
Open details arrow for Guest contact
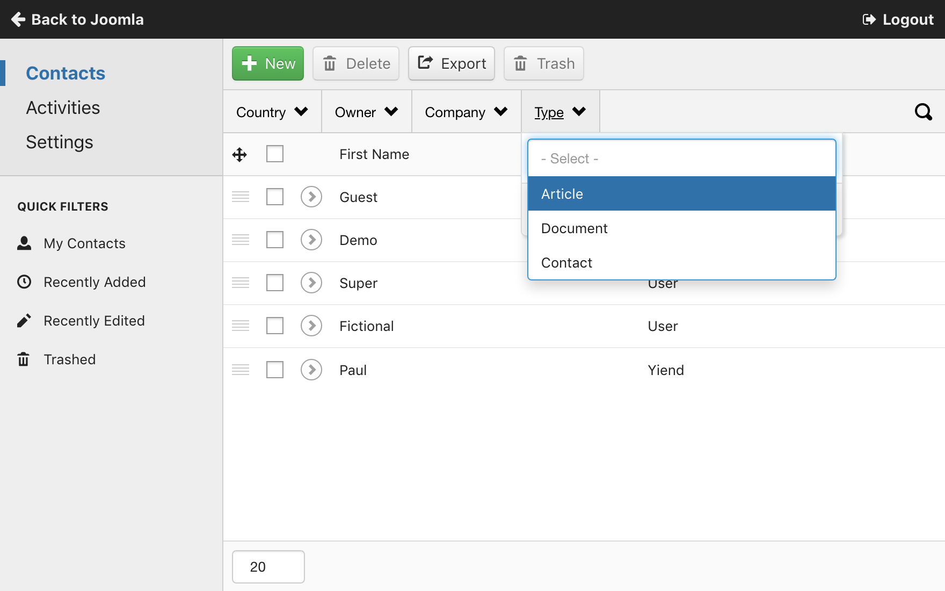[x=311, y=197]
